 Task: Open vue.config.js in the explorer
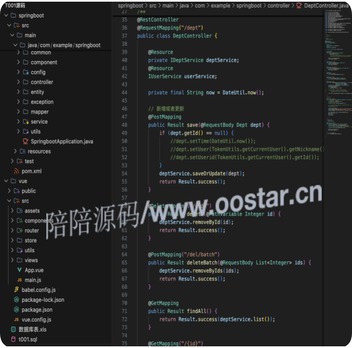[x=36, y=320]
